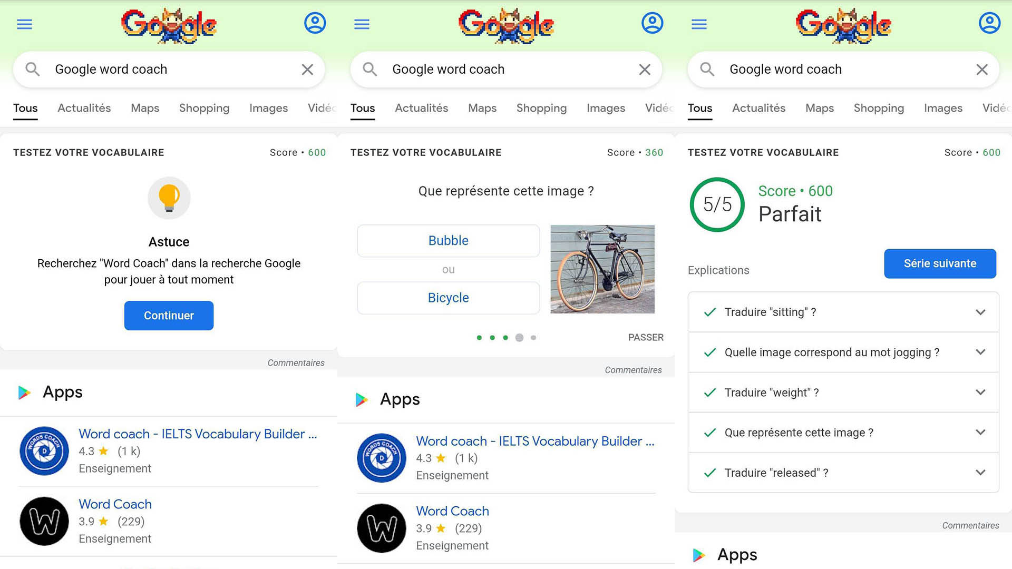Select the 'Tous' tab in the left panel
Viewport: 1012px width, 569px height.
(26, 107)
